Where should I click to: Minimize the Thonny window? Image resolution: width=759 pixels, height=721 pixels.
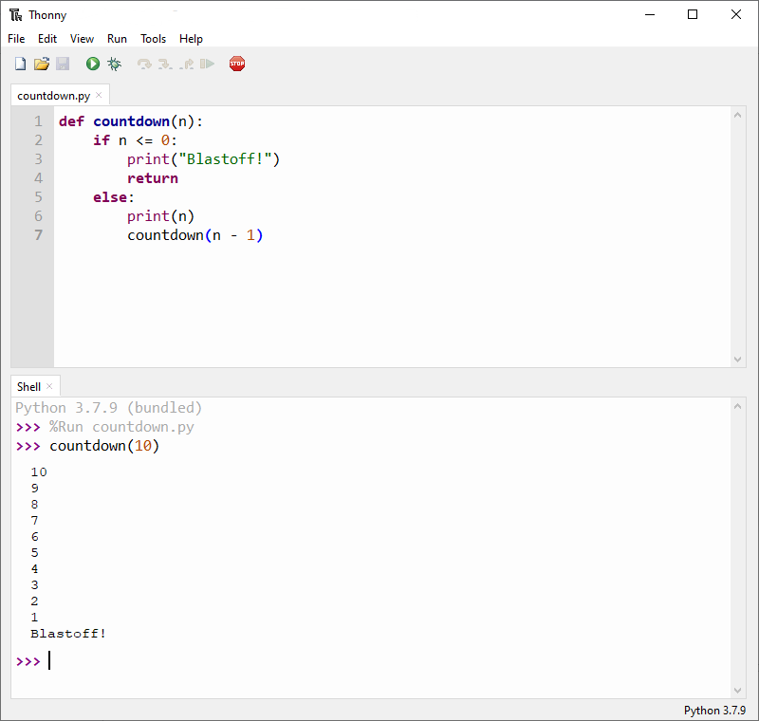click(650, 14)
